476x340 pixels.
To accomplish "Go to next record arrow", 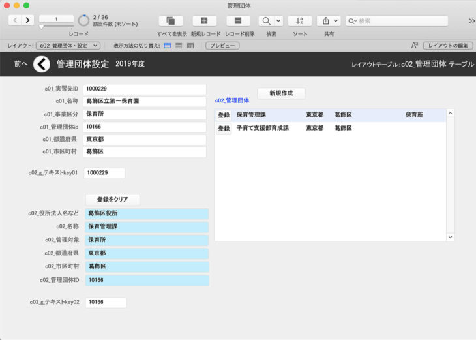I will click(27, 20).
